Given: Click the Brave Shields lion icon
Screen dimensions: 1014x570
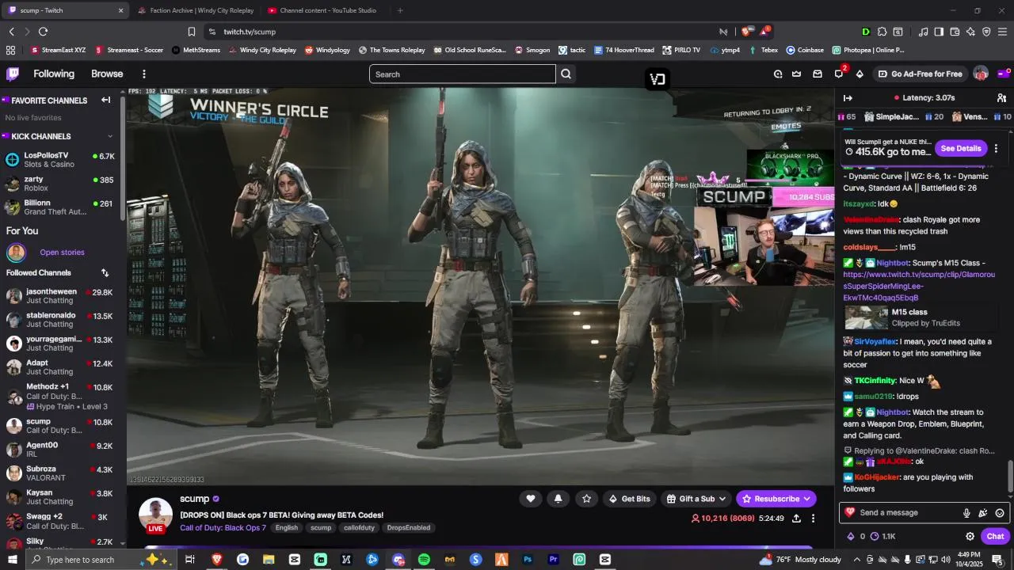Looking at the screenshot, I should coord(745,32).
